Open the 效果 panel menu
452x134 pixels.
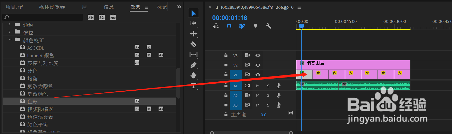point(146,7)
